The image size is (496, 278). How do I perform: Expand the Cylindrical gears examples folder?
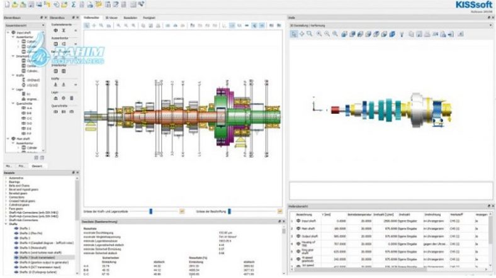click(x=6, y=204)
